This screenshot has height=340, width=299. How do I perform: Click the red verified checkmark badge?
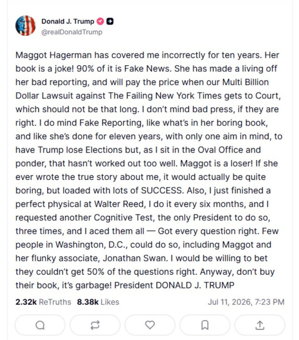pos(100,21)
